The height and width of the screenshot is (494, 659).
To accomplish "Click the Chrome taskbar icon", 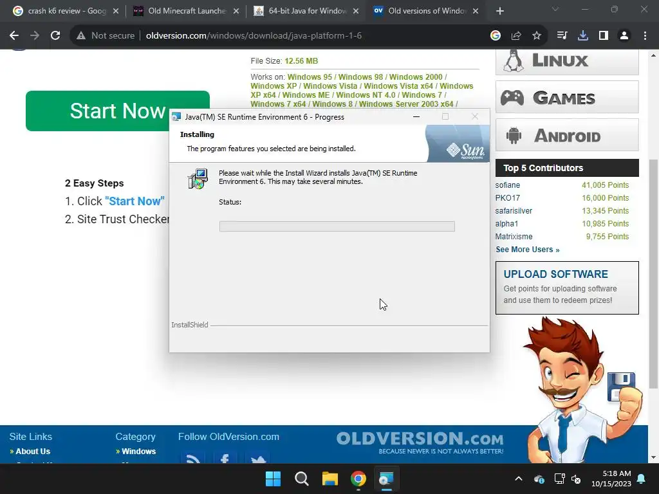I will pos(358,479).
